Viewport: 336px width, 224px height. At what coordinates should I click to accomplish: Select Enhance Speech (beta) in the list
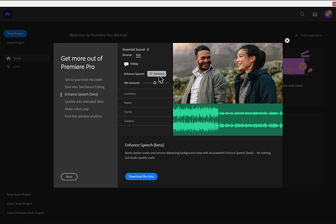tap(81, 94)
